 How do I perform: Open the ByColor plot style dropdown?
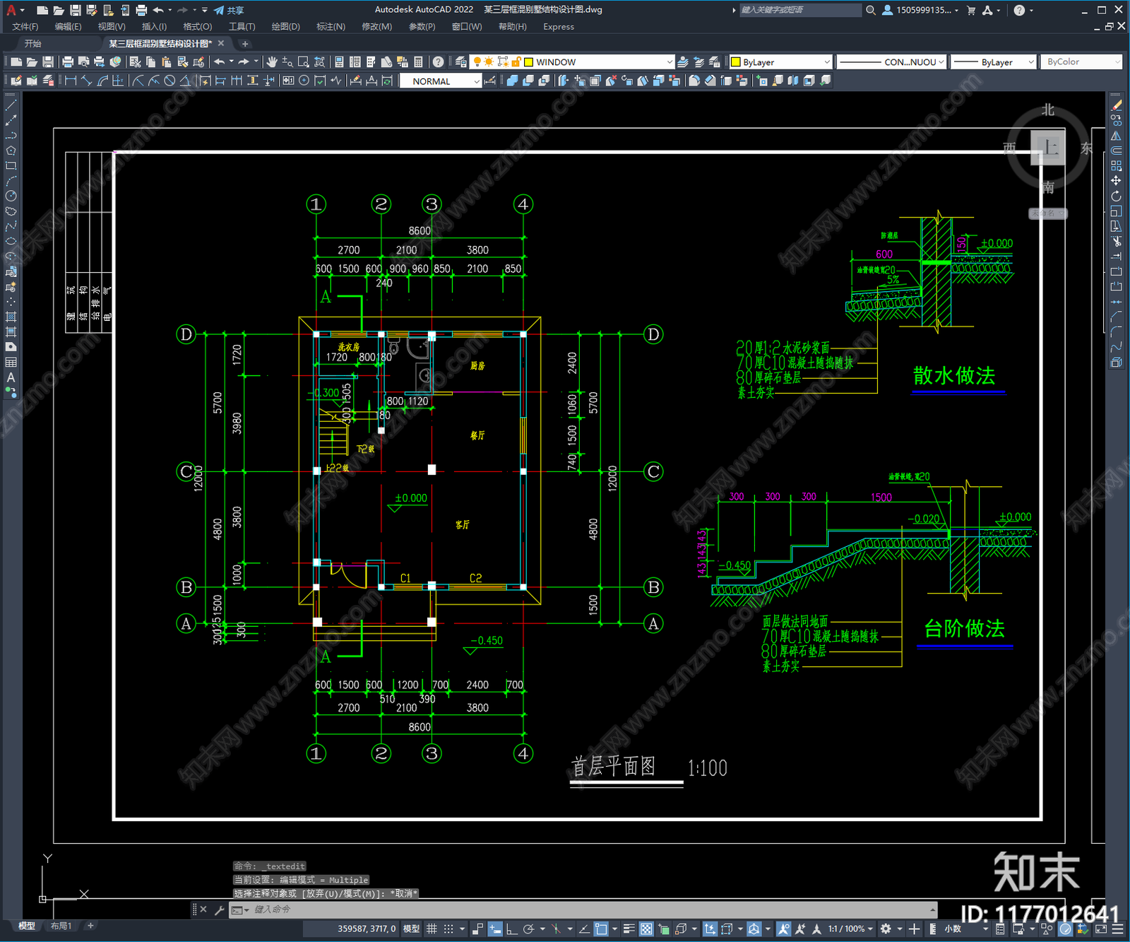coord(1117,62)
